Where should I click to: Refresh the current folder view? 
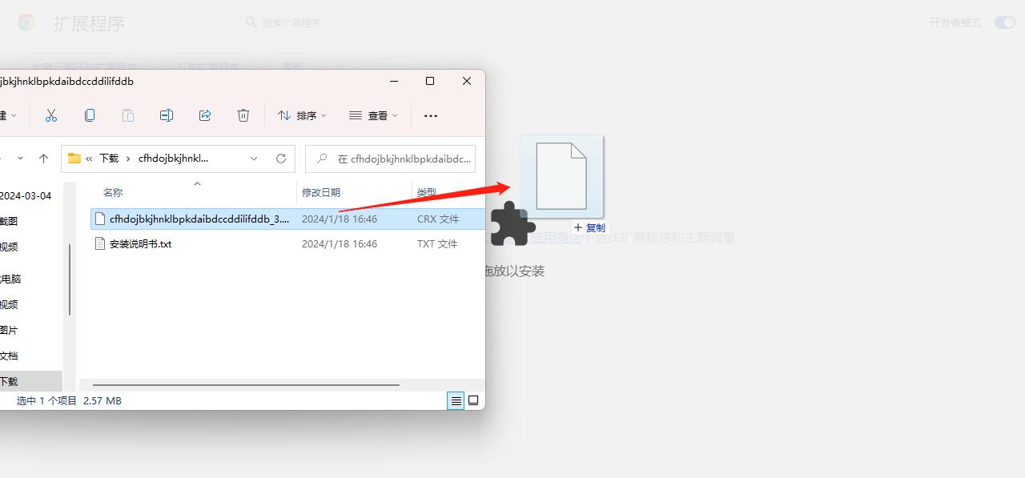click(281, 159)
